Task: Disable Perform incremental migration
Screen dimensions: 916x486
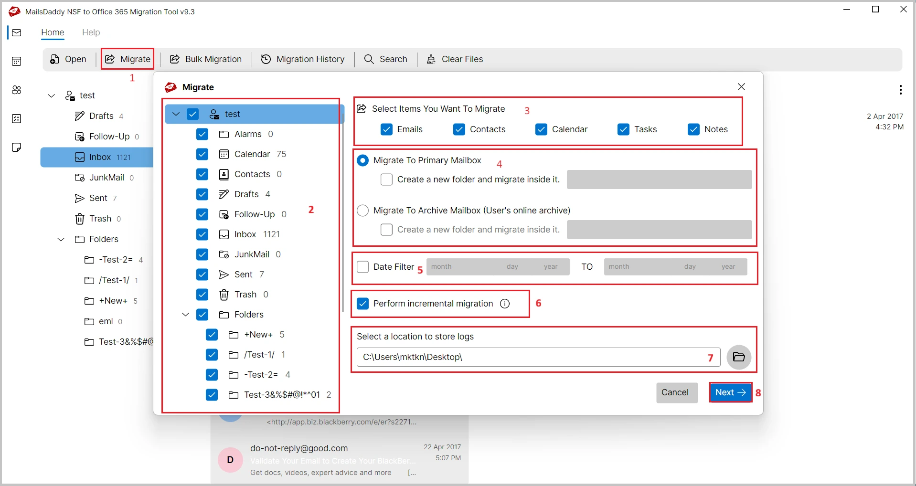Action: coord(363,304)
